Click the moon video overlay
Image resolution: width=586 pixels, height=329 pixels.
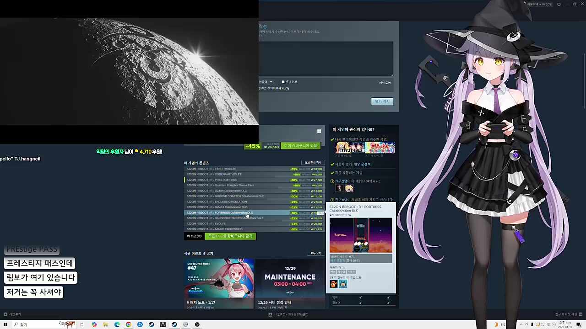[x=129, y=72]
